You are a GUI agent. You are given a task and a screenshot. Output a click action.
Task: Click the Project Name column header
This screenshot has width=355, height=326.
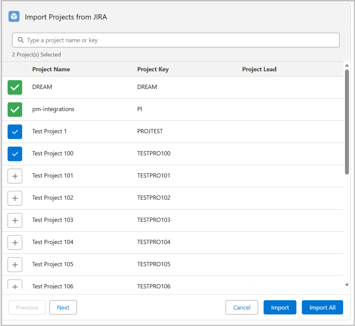pos(51,69)
